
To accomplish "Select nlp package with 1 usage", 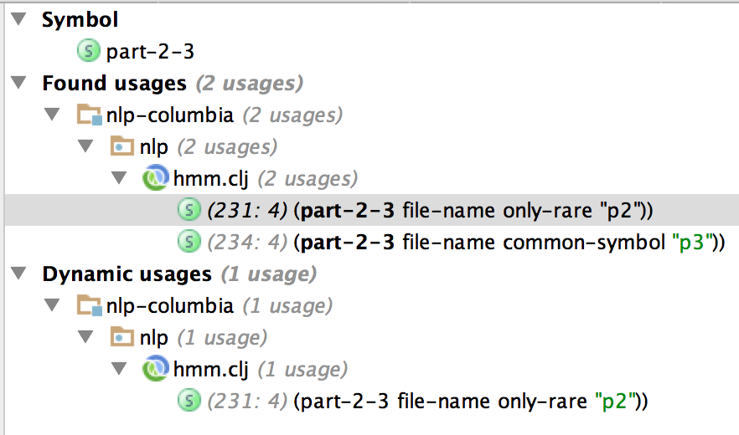I will pyautogui.click(x=203, y=338).
